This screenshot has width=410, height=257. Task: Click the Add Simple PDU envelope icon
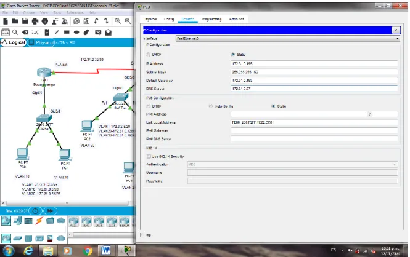(98, 33)
